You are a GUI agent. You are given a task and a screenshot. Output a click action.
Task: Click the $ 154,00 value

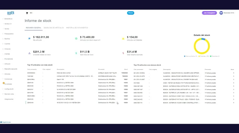click(x=132, y=37)
